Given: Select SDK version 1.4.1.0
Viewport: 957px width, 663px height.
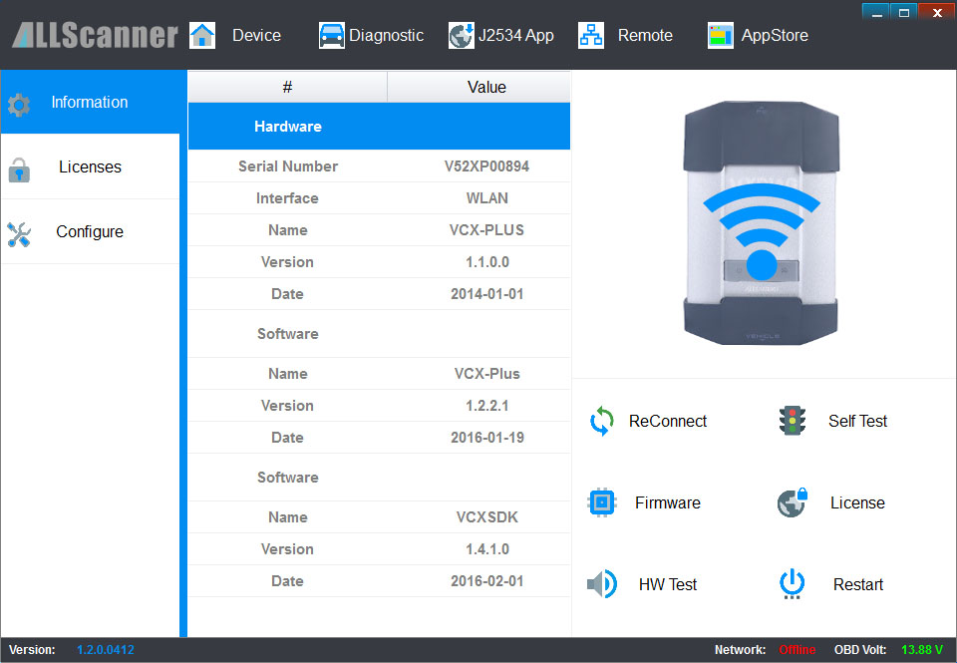Looking at the screenshot, I should click(x=486, y=548).
